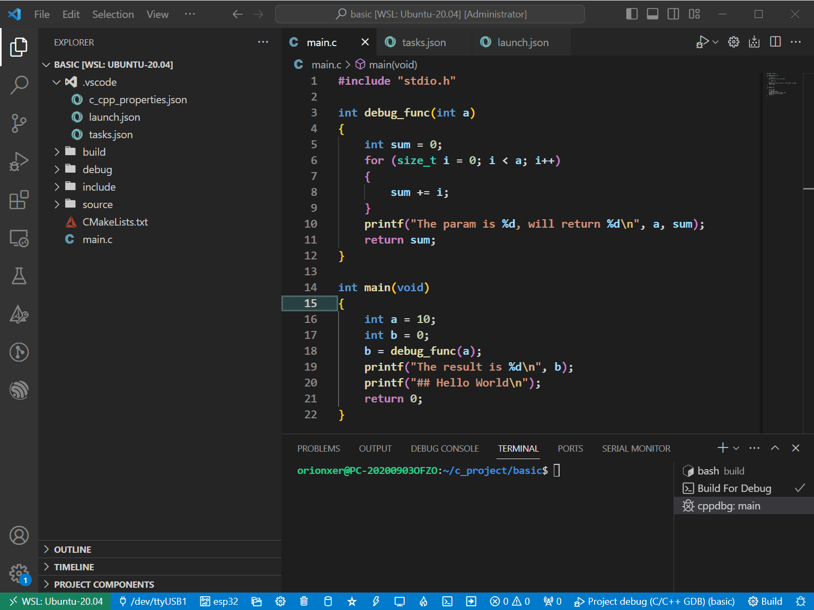Close the main.c editor tab
814x610 pixels.
pyautogui.click(x=365, y=42)
